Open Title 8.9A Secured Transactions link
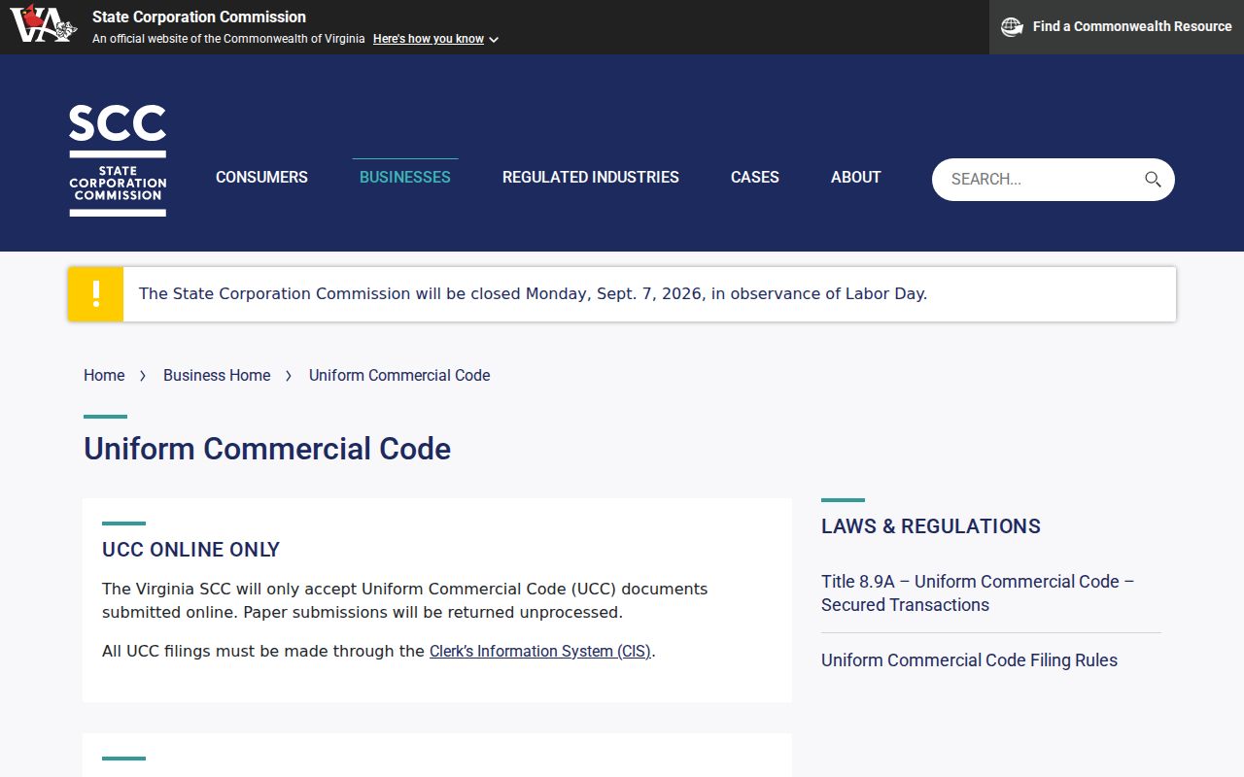 coord(978,592)
